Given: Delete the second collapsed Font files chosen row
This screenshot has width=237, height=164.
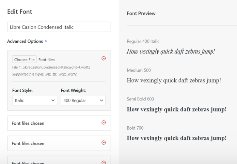Looking at the screenshot, I should coord(104,142).
